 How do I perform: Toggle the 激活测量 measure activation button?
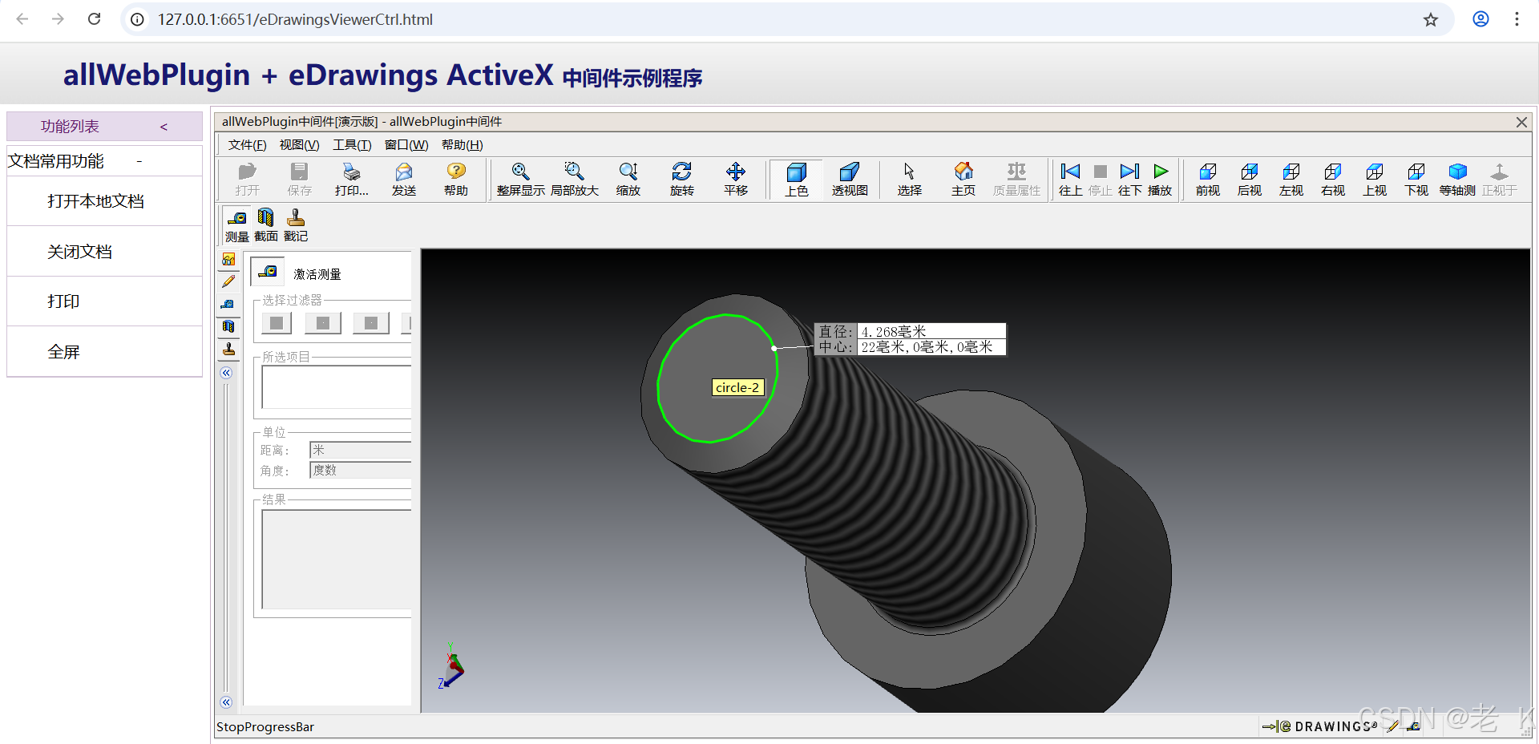(x=267, y=271)
